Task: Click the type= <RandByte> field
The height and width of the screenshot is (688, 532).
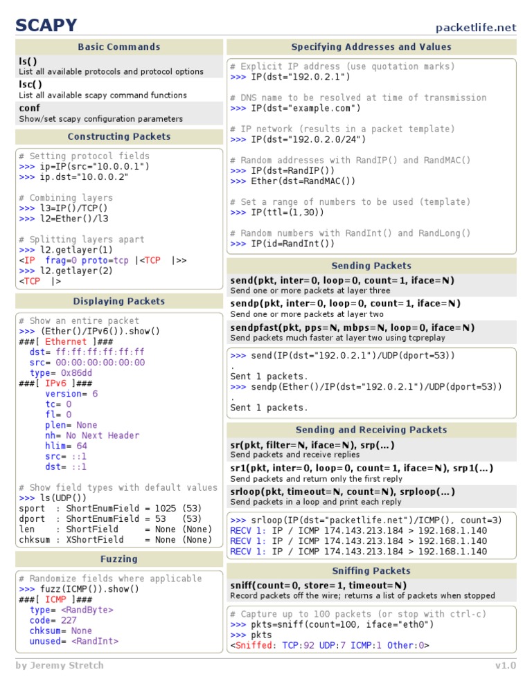Action: 71,610
